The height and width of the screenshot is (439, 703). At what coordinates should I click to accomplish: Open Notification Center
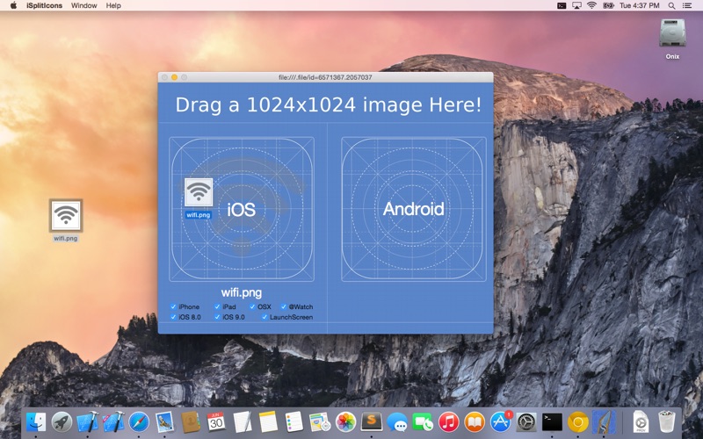pos(687,5)
